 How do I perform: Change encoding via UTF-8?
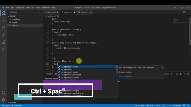click(x=157, y=106)
